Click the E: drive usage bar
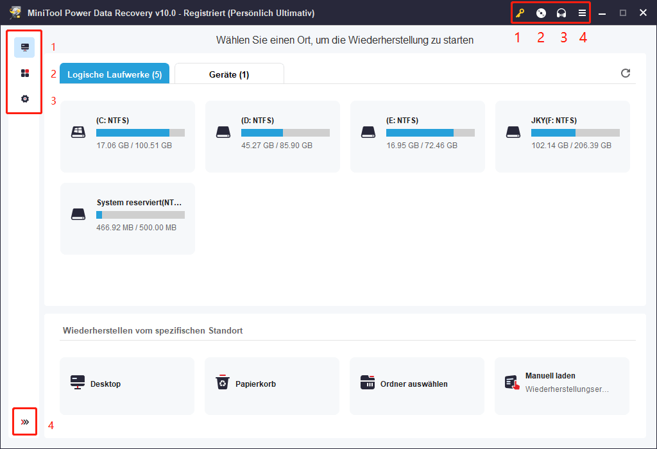 (431, 133)
